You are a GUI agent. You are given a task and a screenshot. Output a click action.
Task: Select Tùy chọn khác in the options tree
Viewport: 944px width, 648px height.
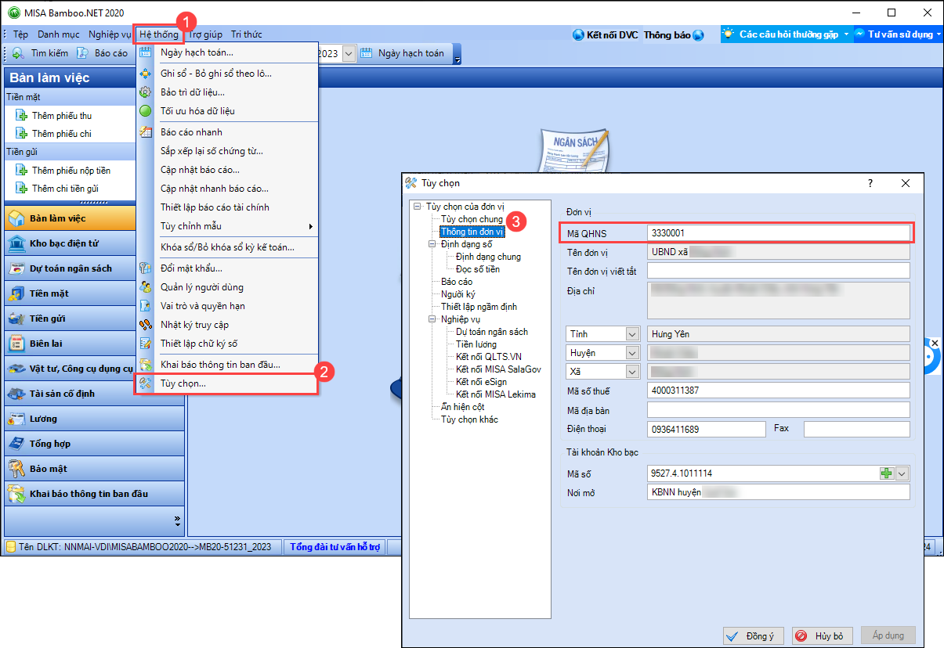pyautogui.click(x=469, y=419)
